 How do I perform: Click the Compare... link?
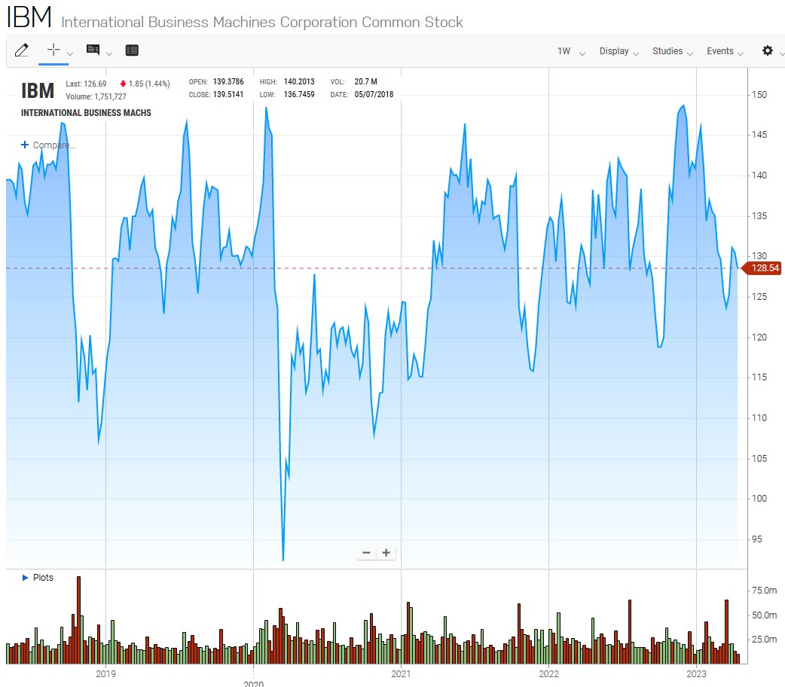coord(54,145)
